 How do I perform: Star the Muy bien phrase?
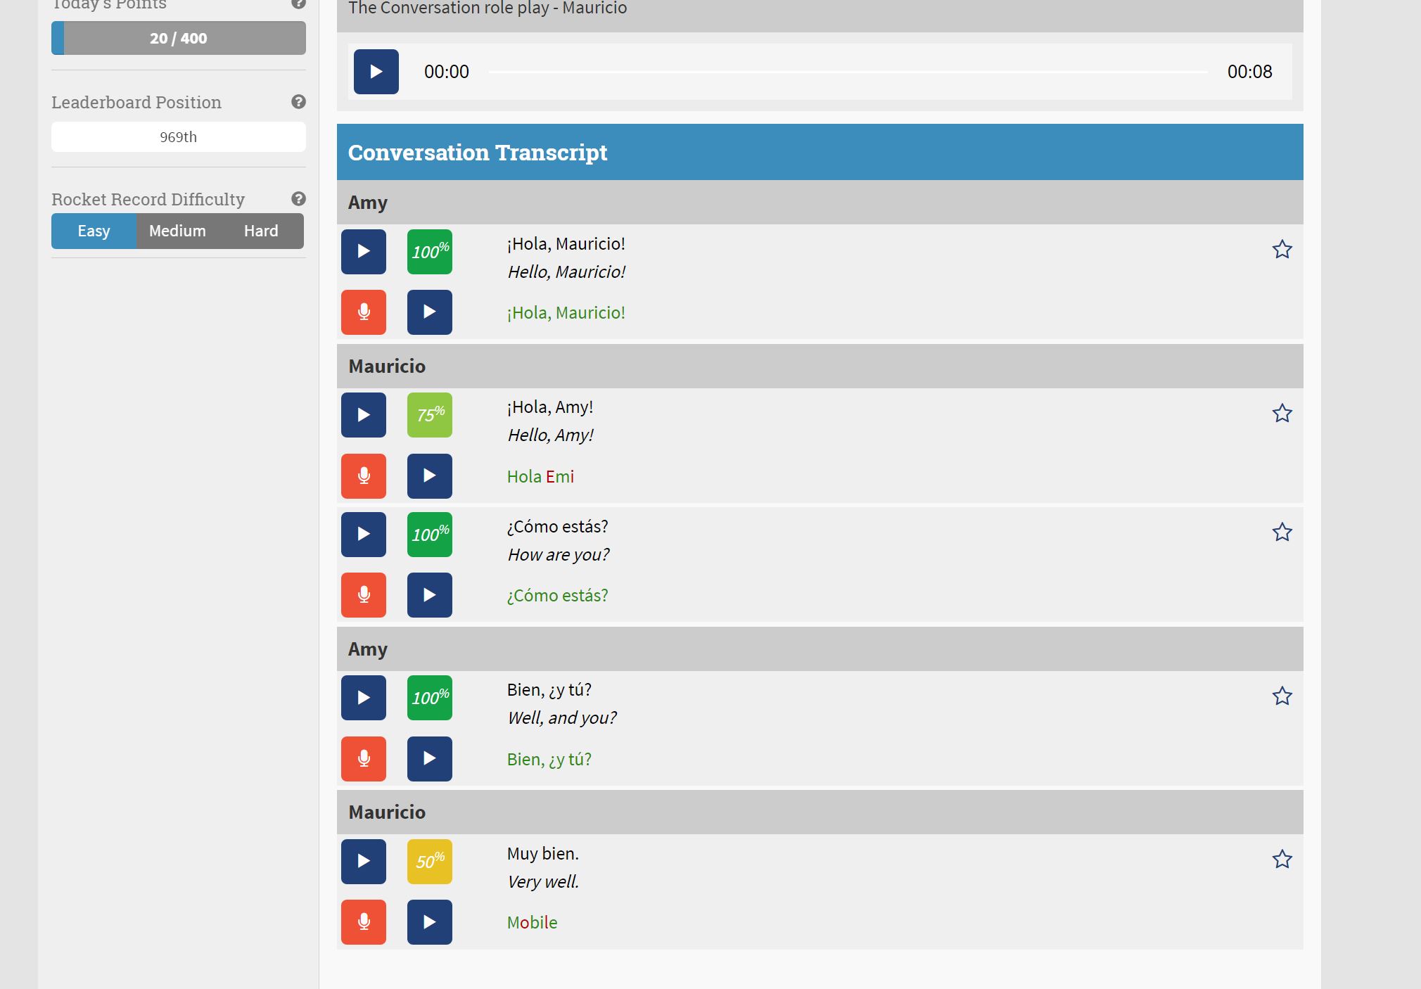pos(1282,860)
